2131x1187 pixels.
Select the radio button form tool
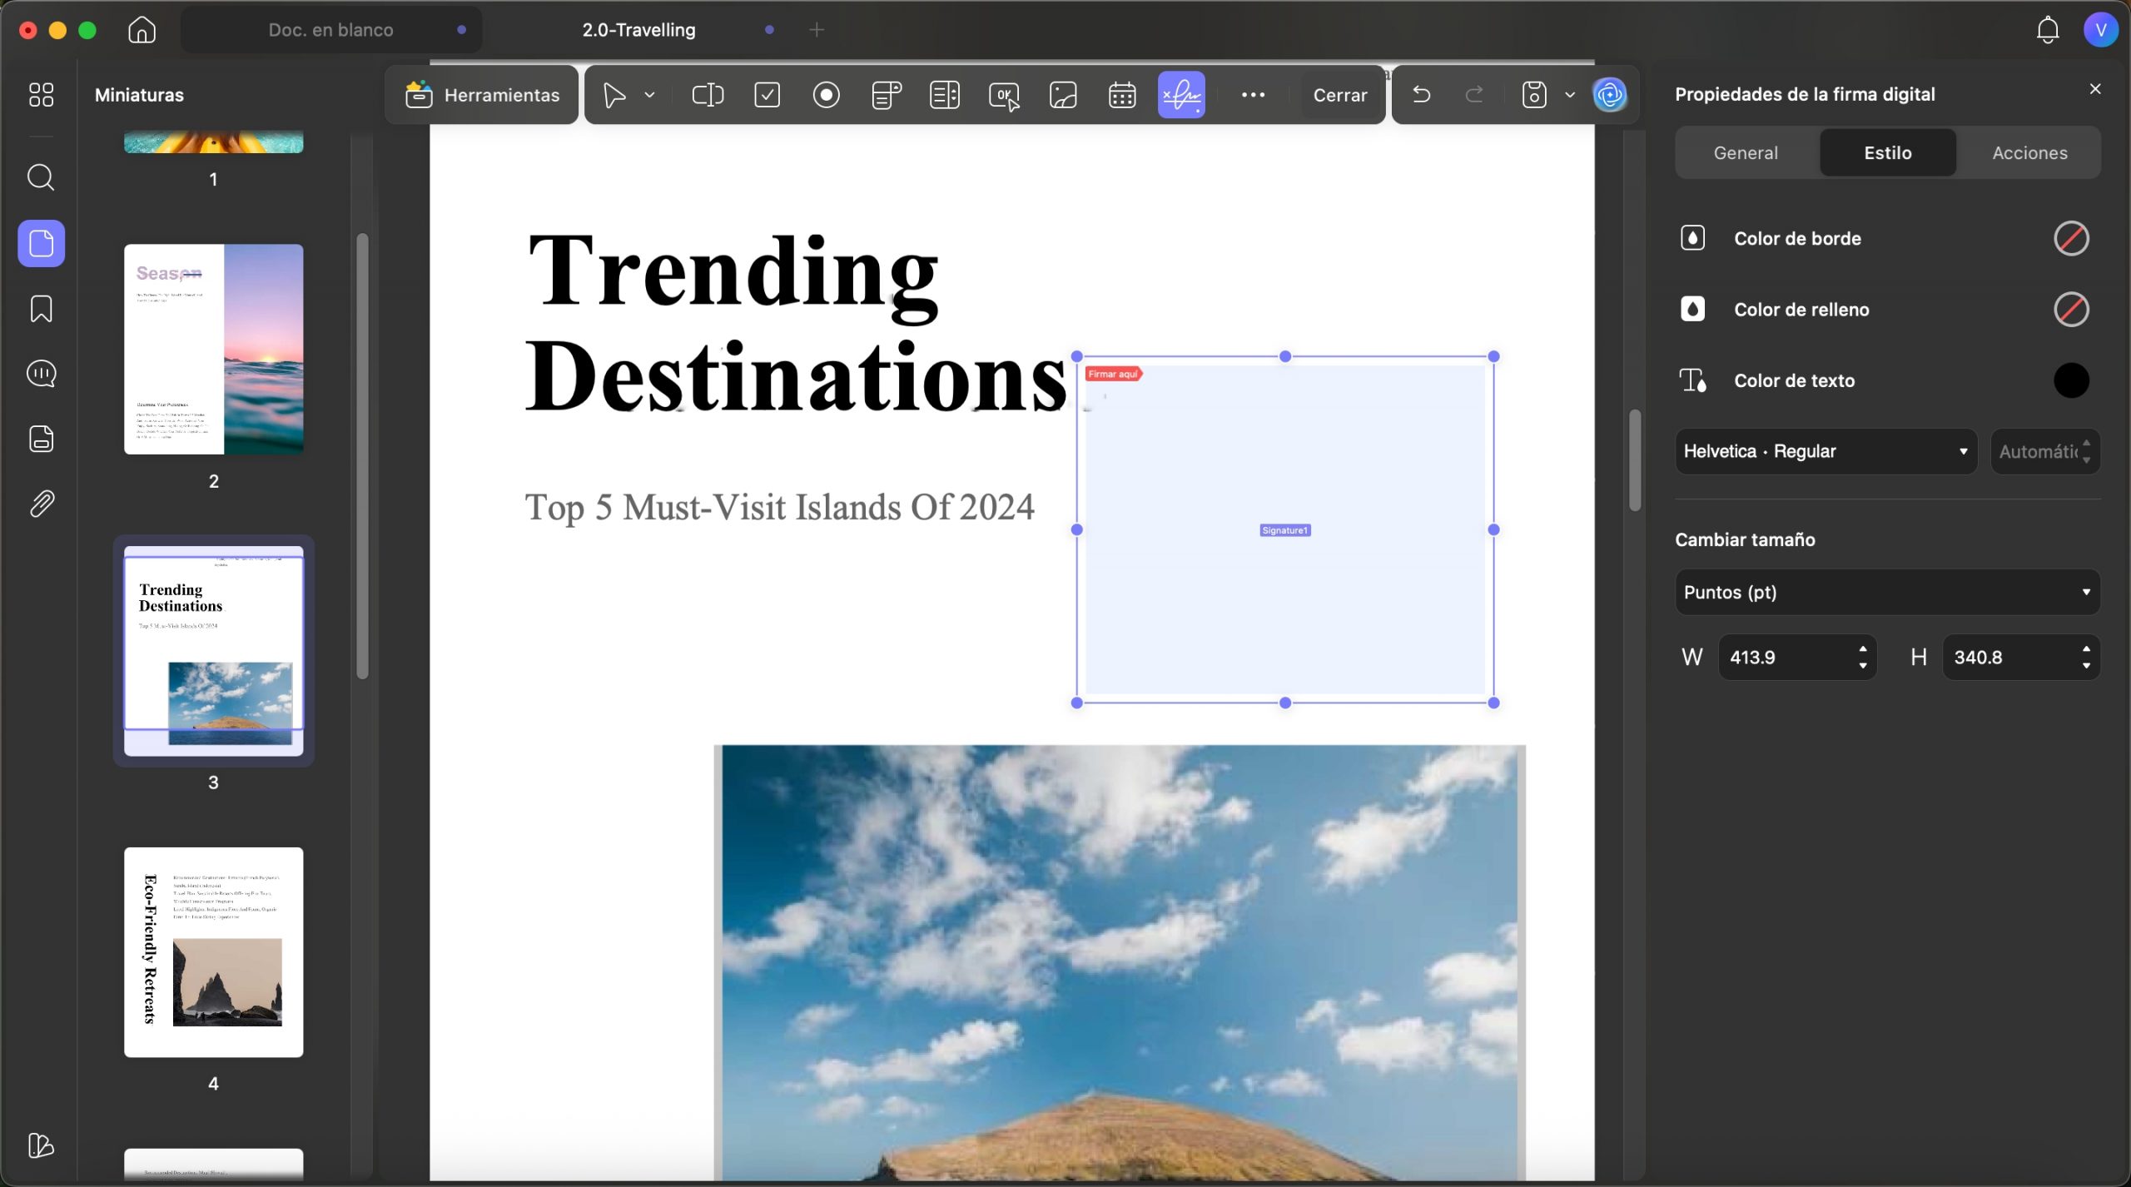[x=826, y=95]
